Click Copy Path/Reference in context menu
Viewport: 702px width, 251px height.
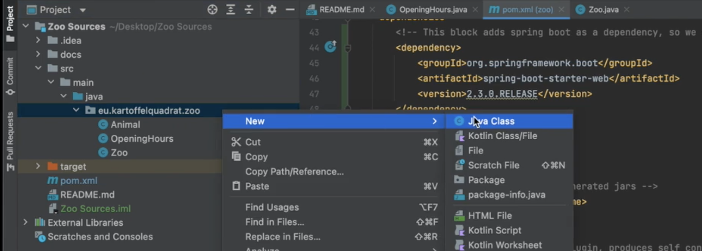[294, 172]
